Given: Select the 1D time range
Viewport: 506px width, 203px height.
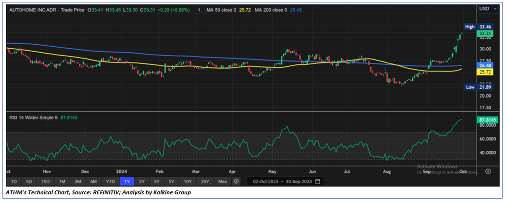Looking at the screenshot, I should click(x=14, y=182).
